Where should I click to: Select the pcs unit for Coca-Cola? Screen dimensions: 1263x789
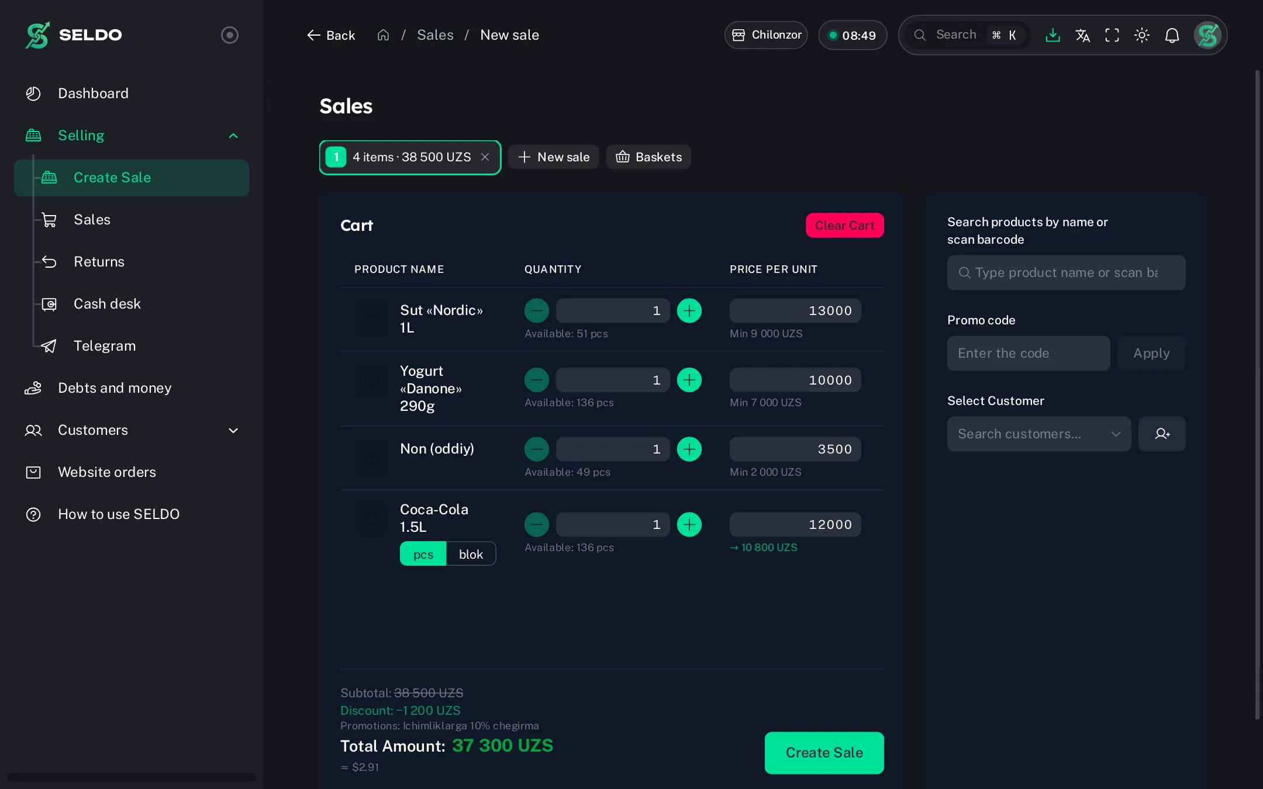point(423,554)
